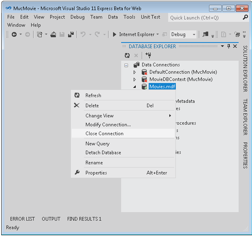The width and height of the screenshot is (252, 236).
Task: Collapse the Data Connections tree node
Action: pyautogui.click(x=126, y=65)
